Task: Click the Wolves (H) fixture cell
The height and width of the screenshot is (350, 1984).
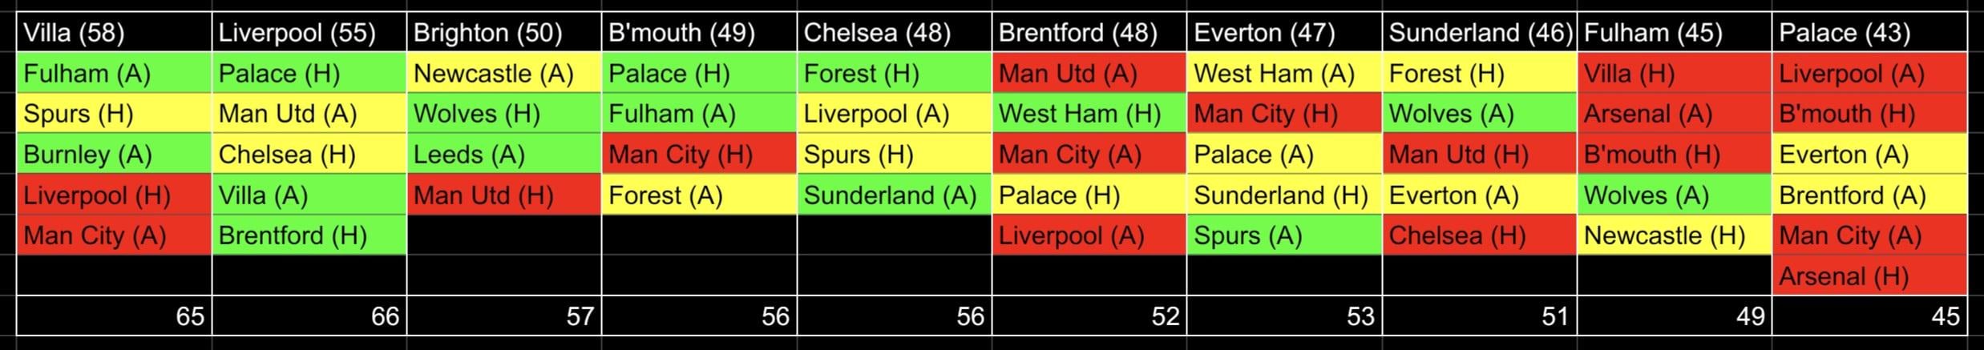Action: (504, 114)
